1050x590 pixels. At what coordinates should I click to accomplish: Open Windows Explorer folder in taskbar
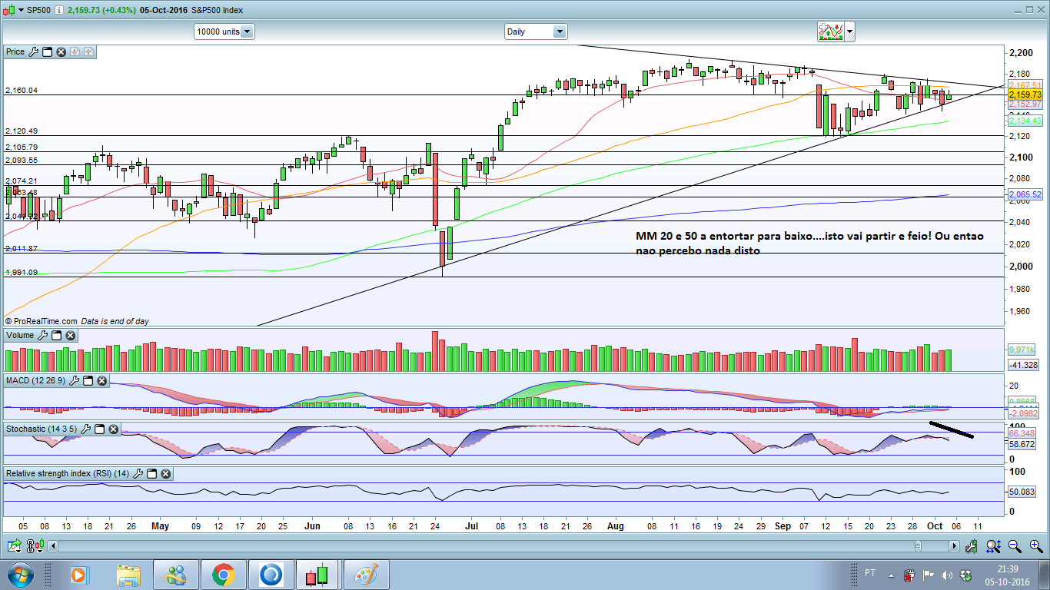pos(128,575)
